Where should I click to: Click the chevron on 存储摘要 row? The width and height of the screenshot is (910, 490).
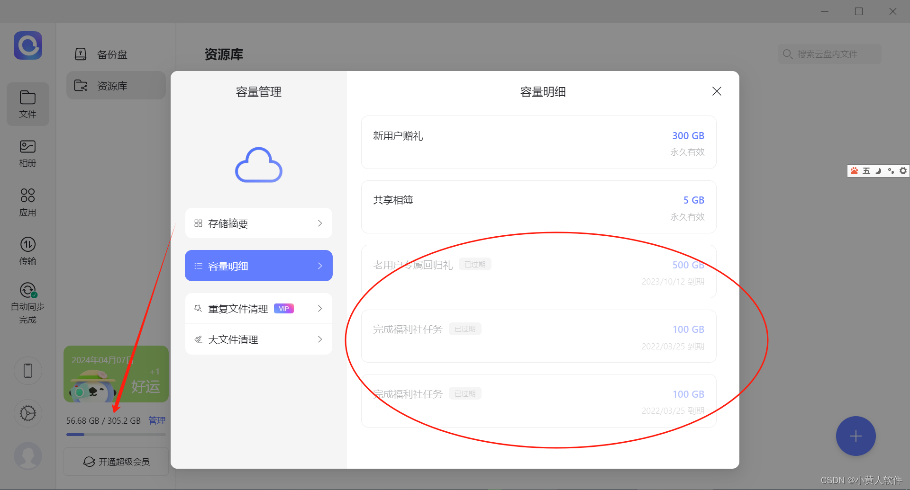pos(320,223)
